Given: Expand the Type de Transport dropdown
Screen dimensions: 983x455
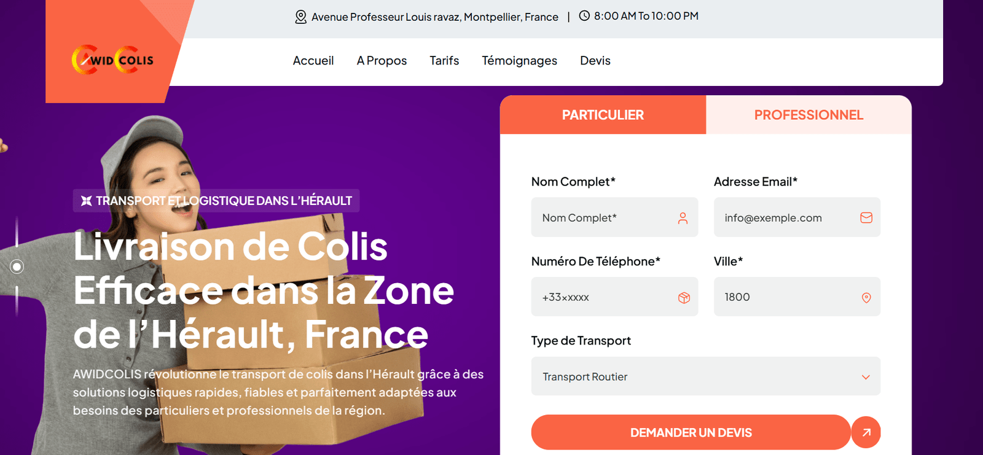Looking at the screenshot, I should click(705, 376).
